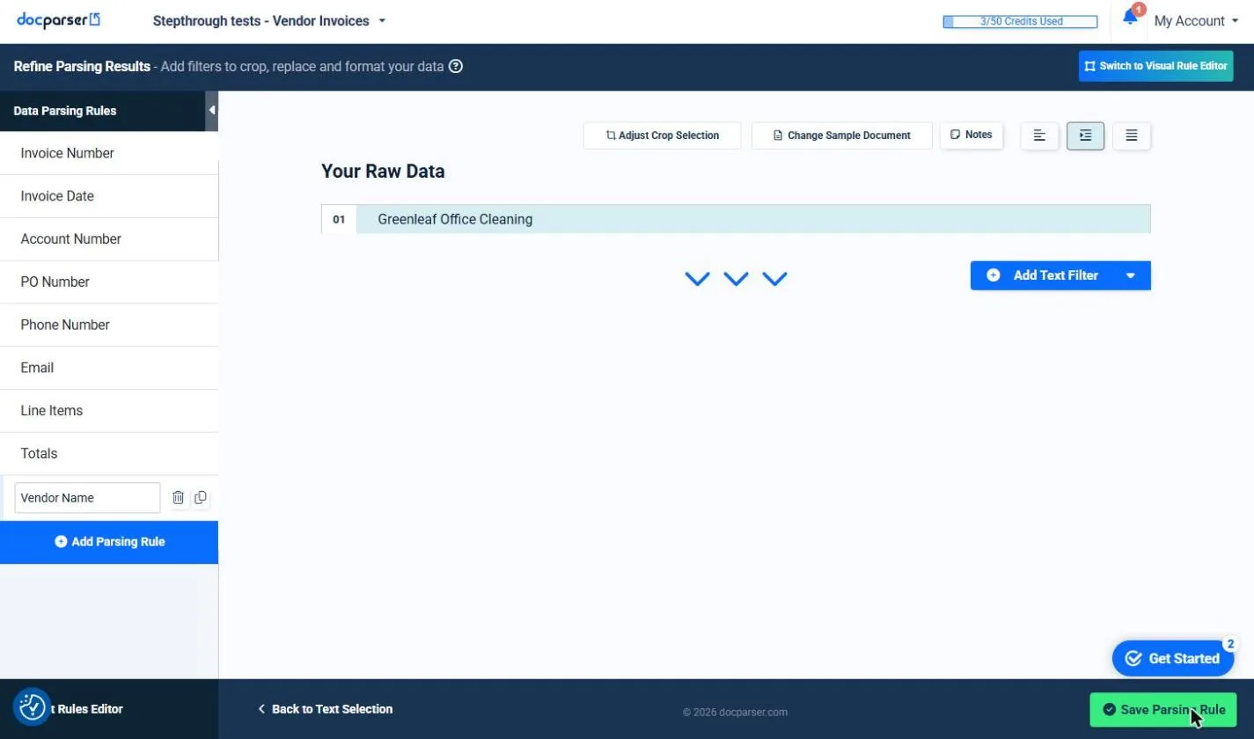The image size is (1254, 739).
Task: Select the Phone Number parsing rule
Action: click(x=109, y=325)
